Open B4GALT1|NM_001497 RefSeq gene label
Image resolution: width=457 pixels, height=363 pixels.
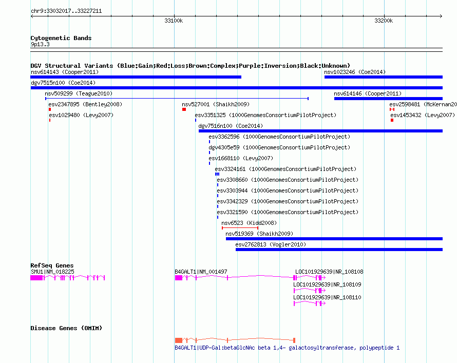201,272
